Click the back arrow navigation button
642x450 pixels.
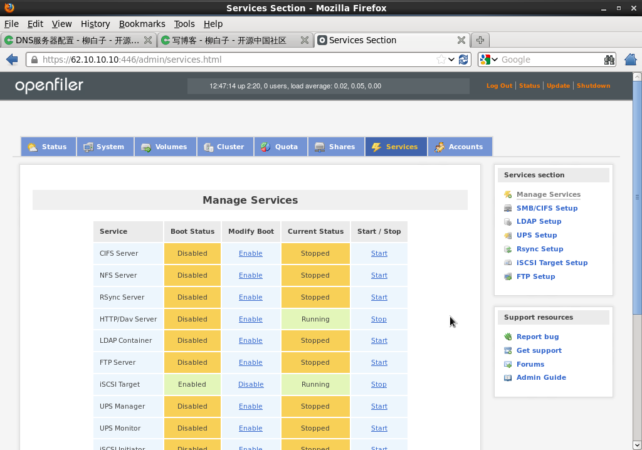(12, 60)
